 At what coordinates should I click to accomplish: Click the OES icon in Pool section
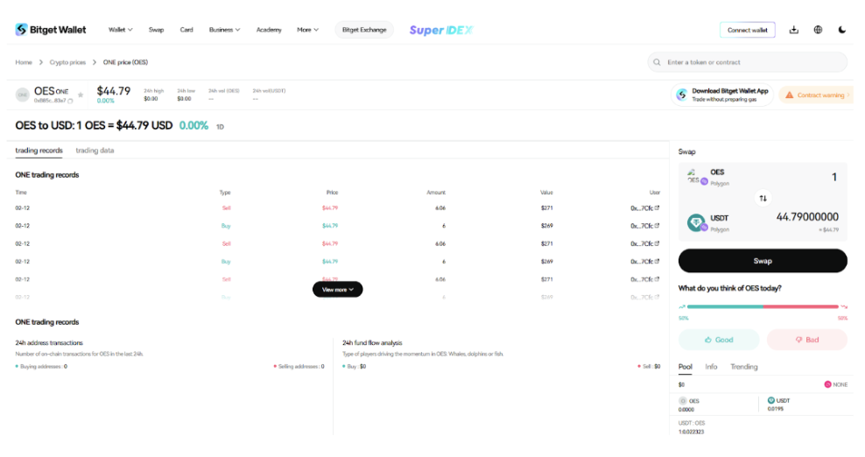[683, 401]
